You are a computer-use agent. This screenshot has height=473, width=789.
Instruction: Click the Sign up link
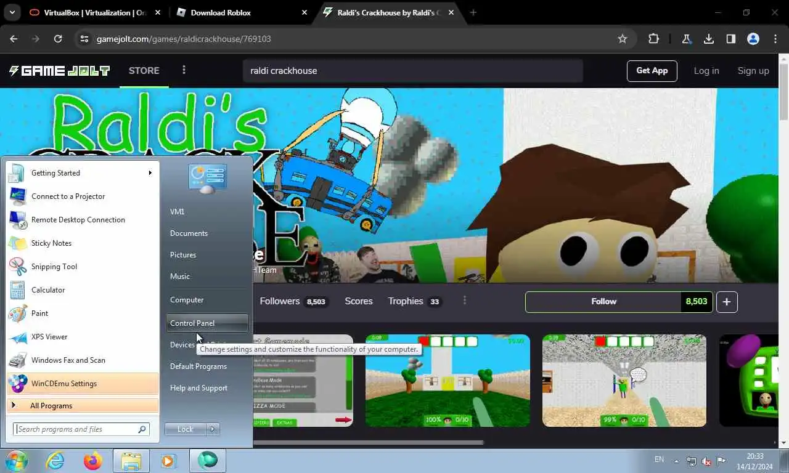(753, 71)
